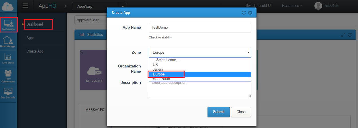Open the Team Collaboration section

point(8,76)
